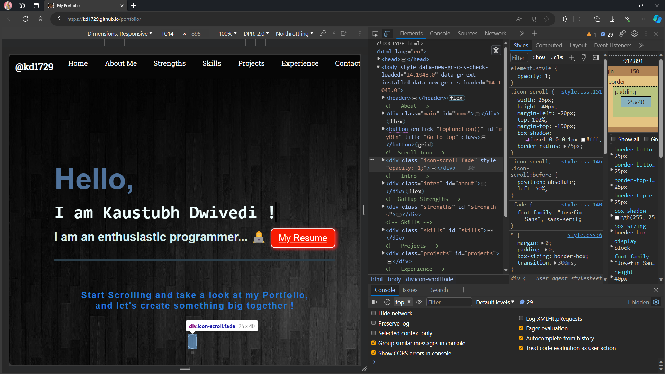Open DevTools settings gear
The width and height of the screenshot is (665, 374).
point(635,34)
